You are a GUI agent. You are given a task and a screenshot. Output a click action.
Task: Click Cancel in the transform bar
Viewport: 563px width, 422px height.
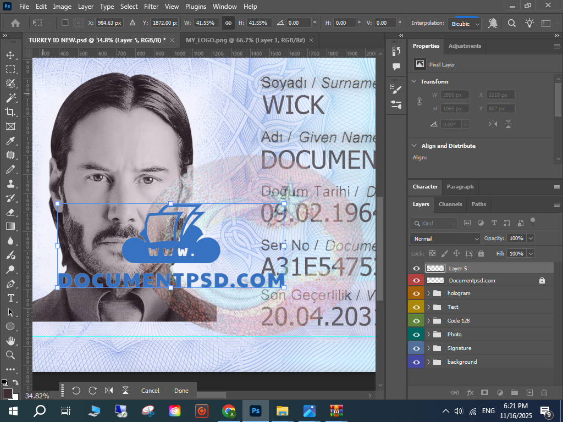click(x=150, y=391)
